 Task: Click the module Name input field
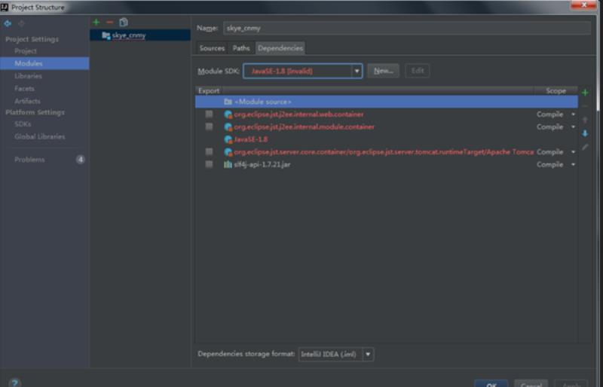pyautogui.click(x=407, y=28)
